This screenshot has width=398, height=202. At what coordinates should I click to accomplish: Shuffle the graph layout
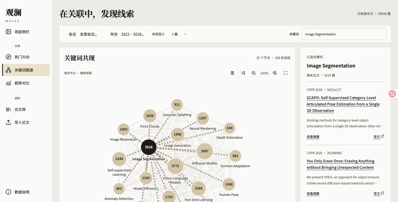point(243,73)
